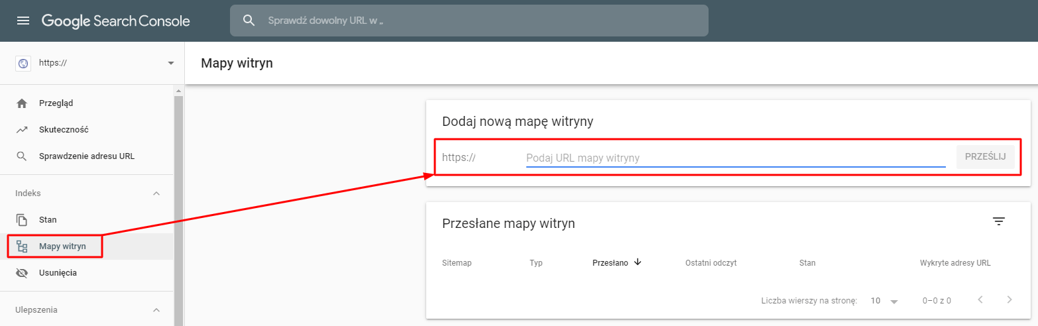
Task: Open Sprawdzenie adresu URL
Action: pos(87,156)
